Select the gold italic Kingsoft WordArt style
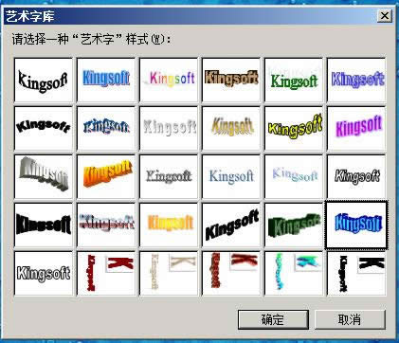This screenshot has width=399, height=343. coord(231,128)
